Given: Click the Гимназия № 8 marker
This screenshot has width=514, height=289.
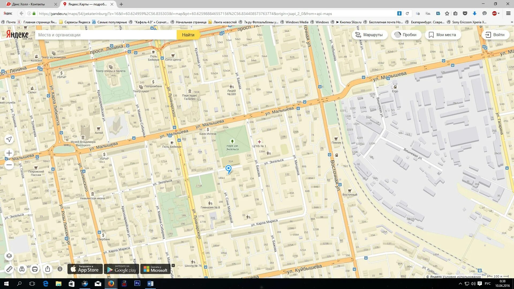Looking at the screenshot, I should (x=210, y=205).
